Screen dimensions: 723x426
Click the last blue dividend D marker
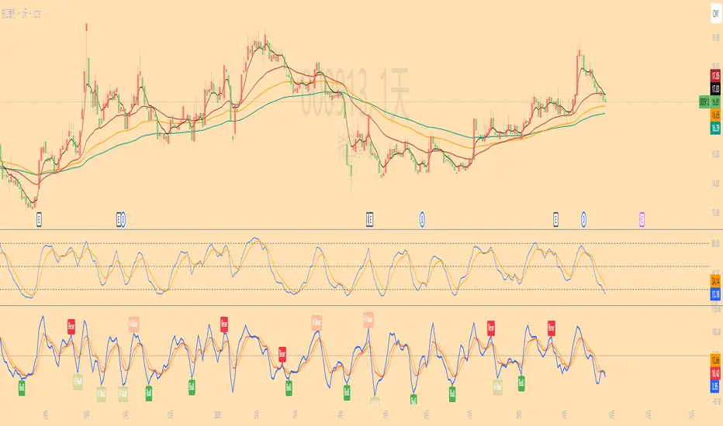pos(583,220)
